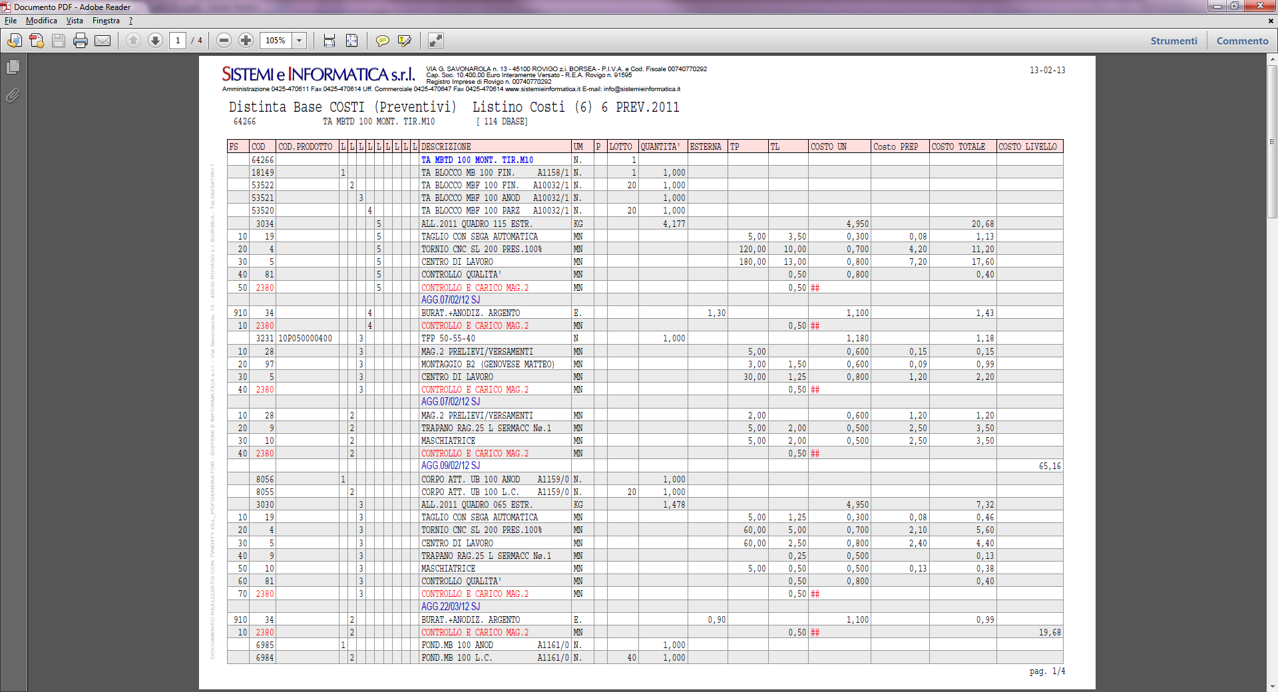Screen dimensions: 1278x692
Task: Click the create PDF online icon
Action: pos(37,41)
